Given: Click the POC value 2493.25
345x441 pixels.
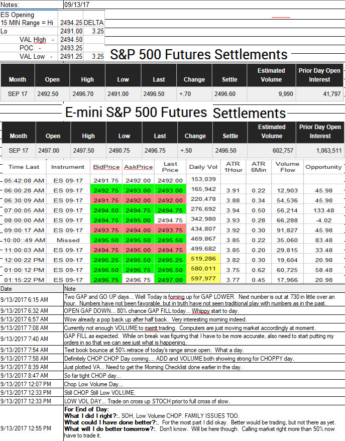Looking at the screenshot, I should tap(71, 48).
